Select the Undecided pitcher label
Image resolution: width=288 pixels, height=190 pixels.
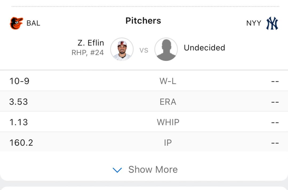[x=205, y=48]
